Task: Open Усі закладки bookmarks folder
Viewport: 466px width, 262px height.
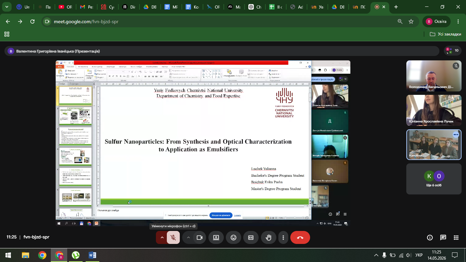Action: 446,34
